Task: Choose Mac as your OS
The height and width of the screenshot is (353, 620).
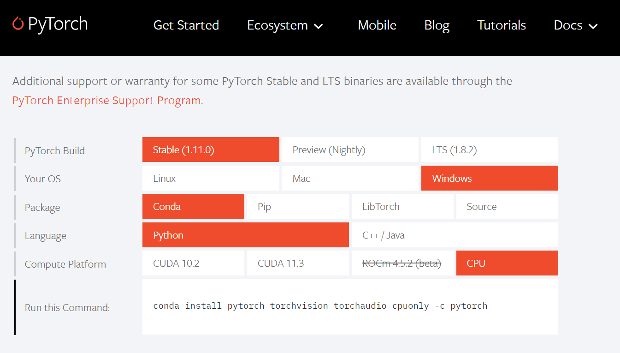Action: [x=350, y=178]
